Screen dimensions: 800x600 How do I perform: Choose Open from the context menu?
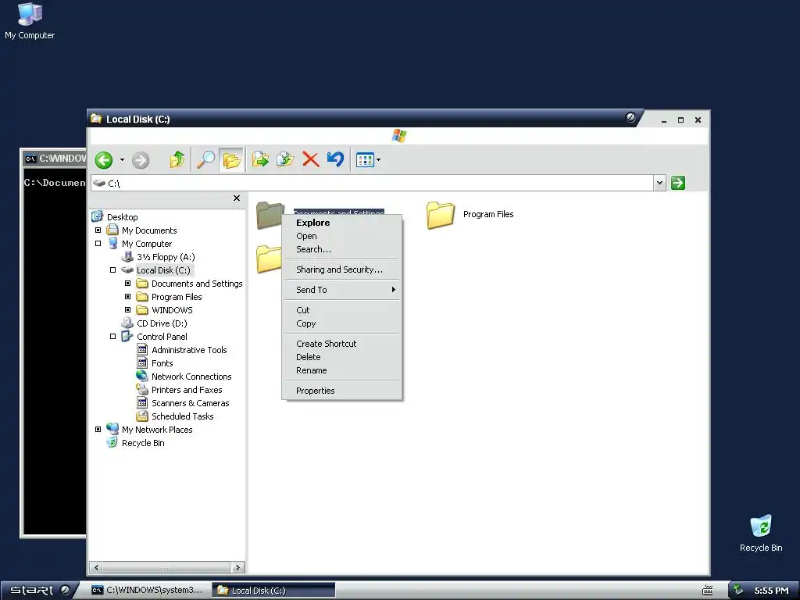[x=342, y=236]
